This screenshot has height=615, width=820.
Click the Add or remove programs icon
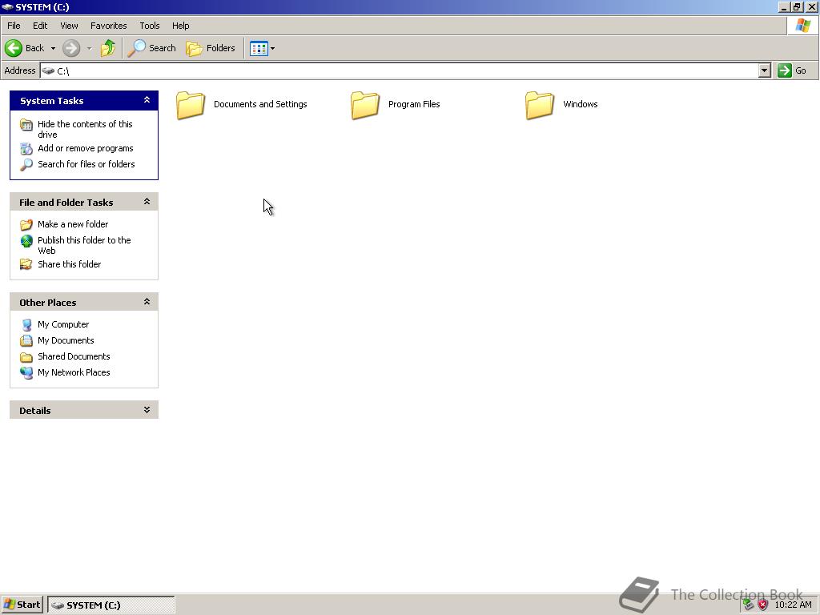[x=26, y=148]
